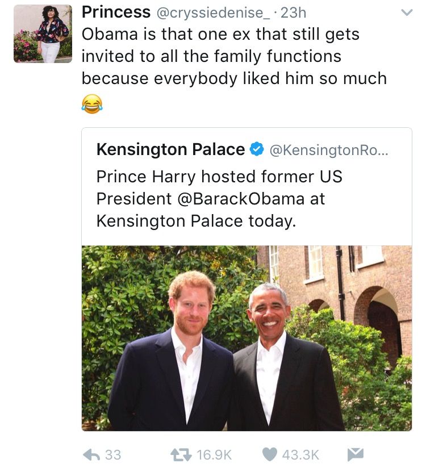Click the 33 replies count

[x=113, y=455]
